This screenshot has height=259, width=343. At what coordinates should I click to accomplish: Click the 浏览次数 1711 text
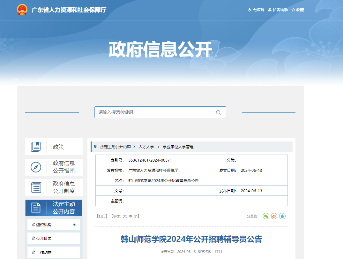click(210, 252)
